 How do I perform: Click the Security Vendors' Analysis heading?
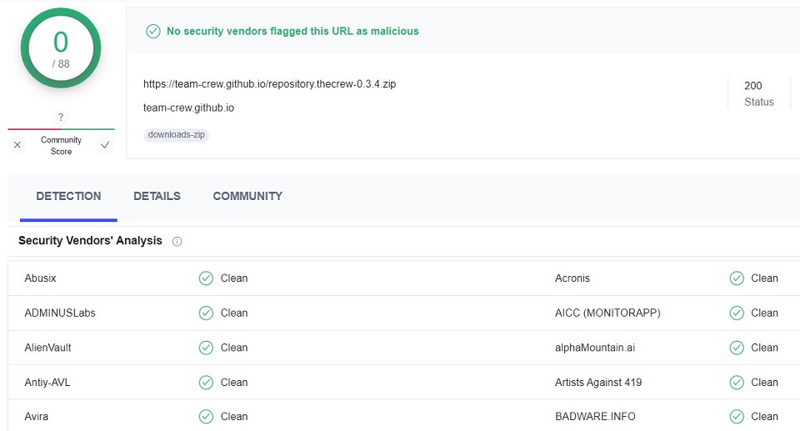point(90,241)
